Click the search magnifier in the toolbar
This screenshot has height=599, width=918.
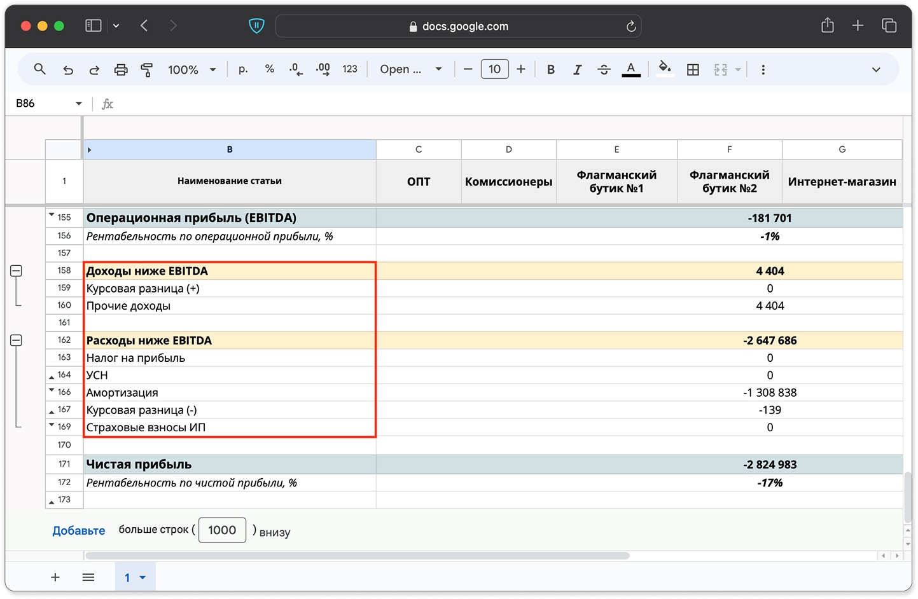[40, 69]
